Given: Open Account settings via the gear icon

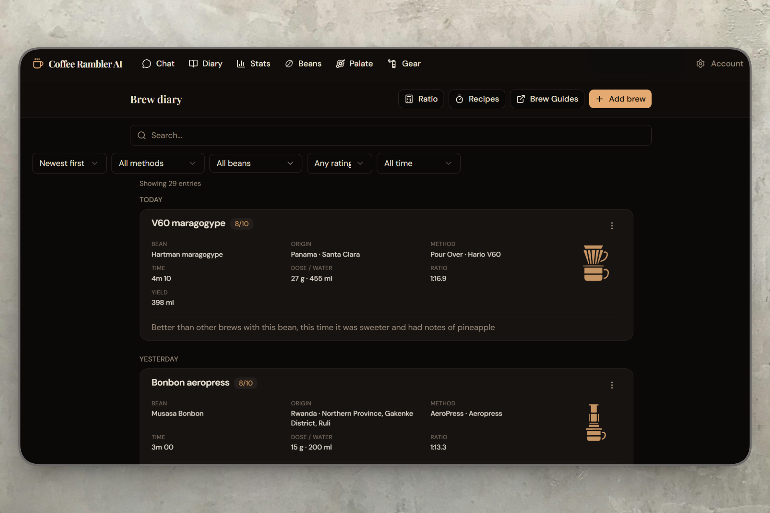Looking at the screenshot, I should tap(700, 63).
